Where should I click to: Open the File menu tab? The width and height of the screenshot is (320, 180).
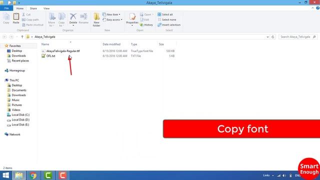pyautogui.click(x=6, y=8)
